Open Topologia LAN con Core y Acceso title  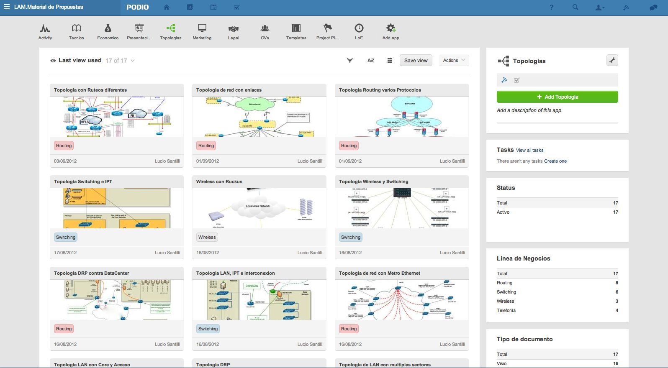point(92,365)
